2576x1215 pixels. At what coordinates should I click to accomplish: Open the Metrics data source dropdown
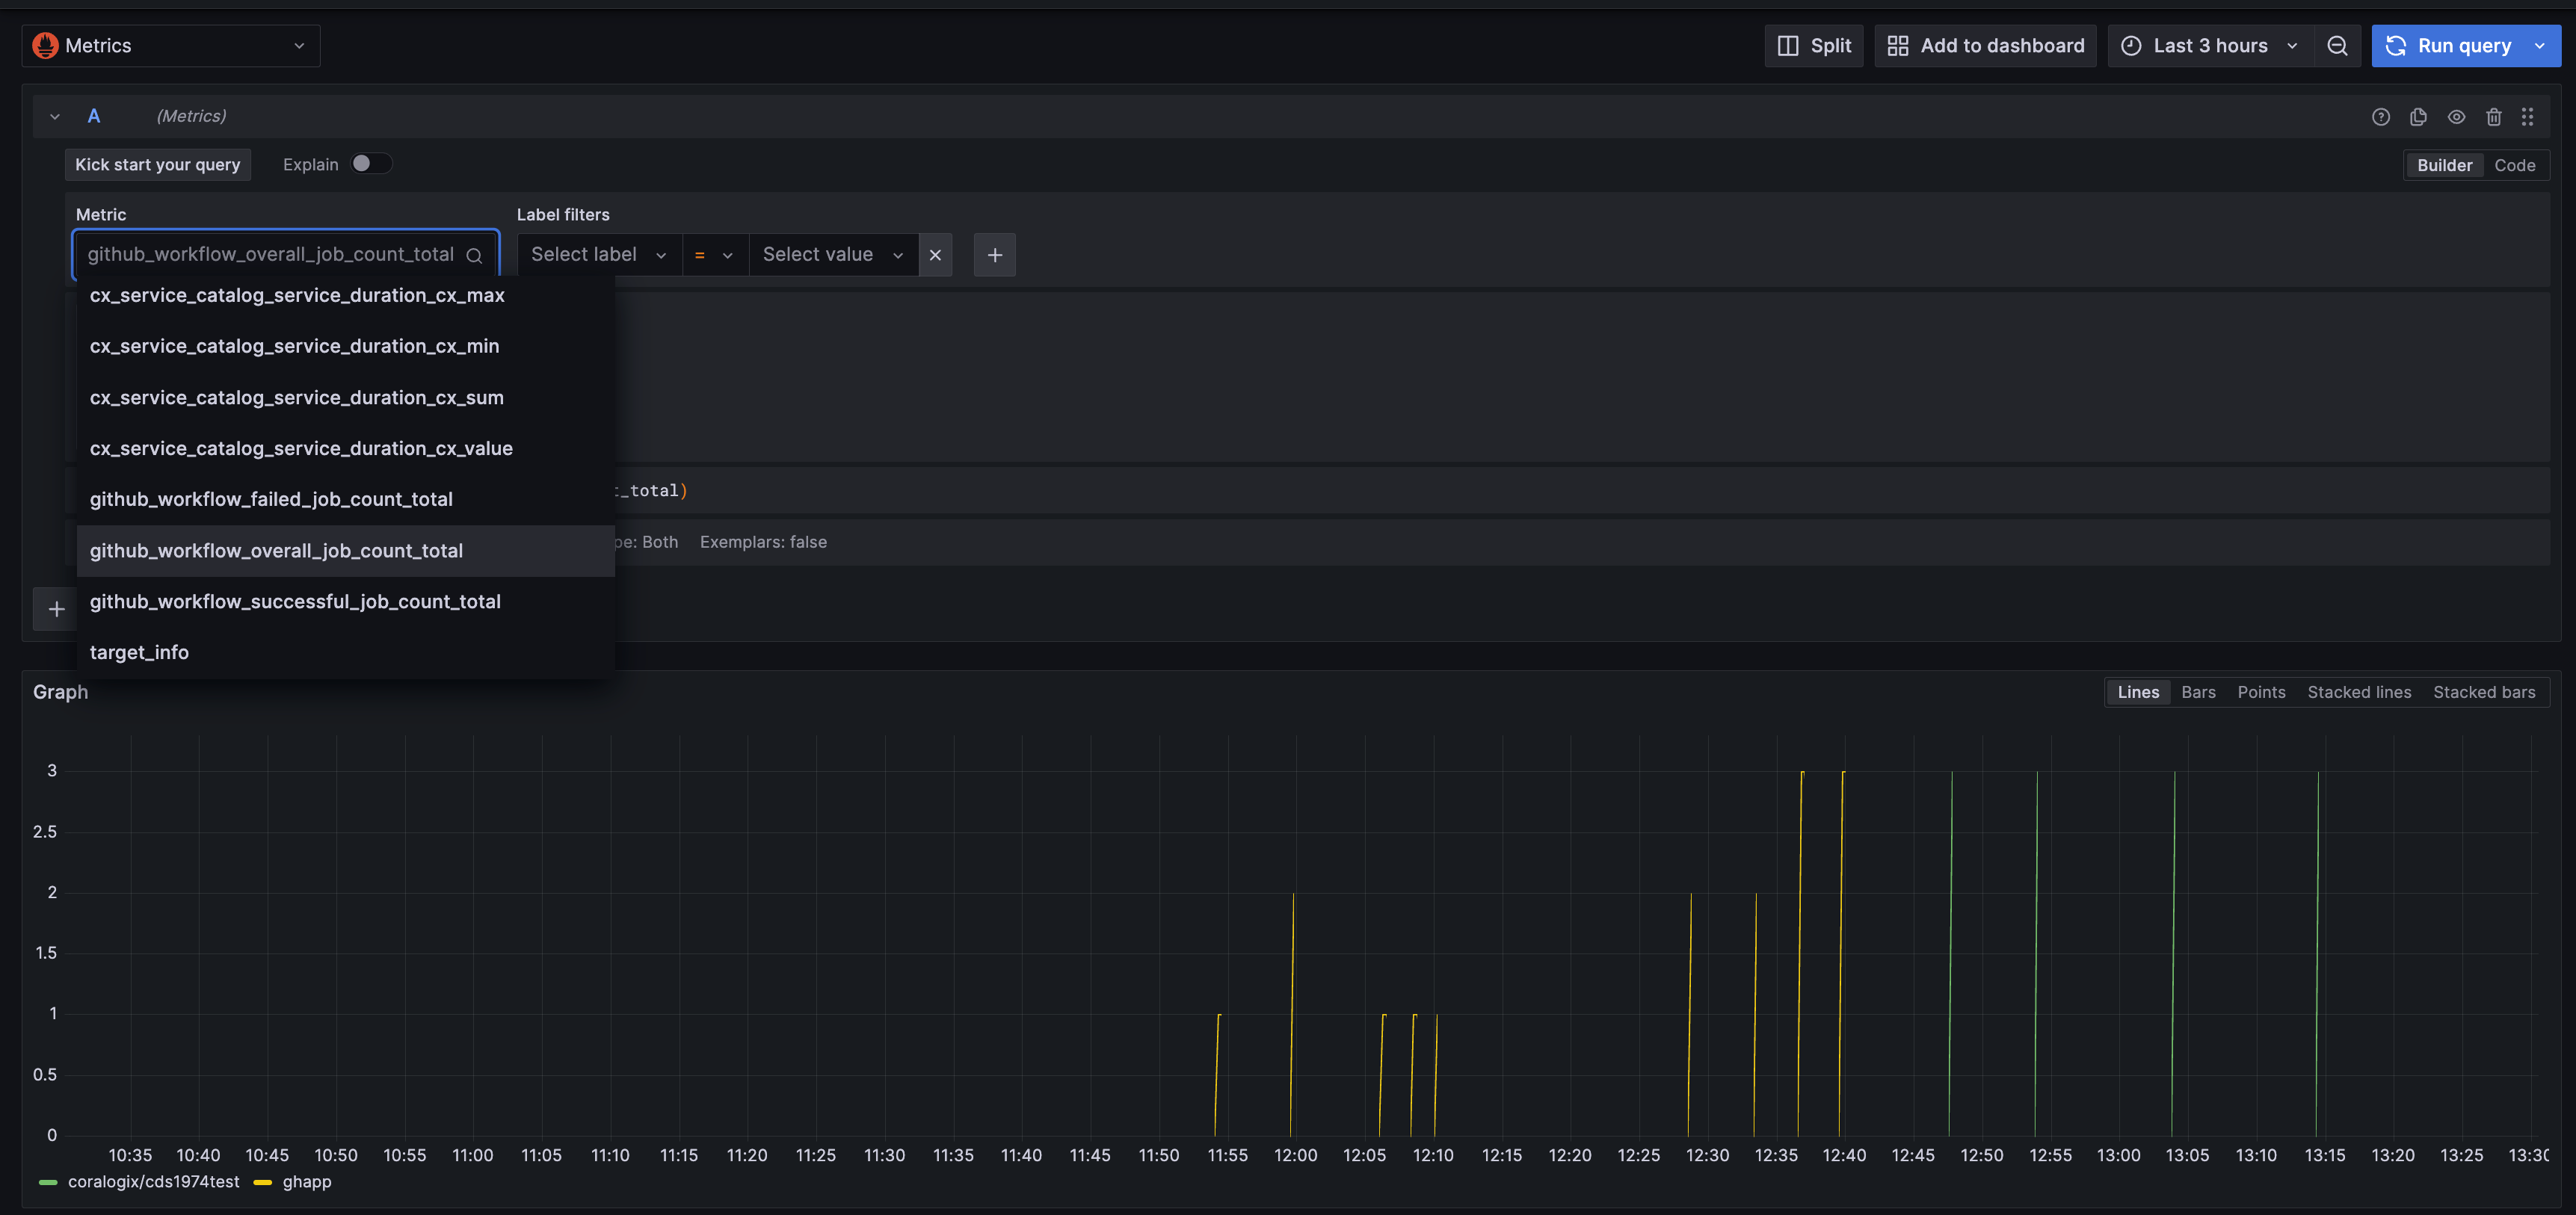pos(170,46)
